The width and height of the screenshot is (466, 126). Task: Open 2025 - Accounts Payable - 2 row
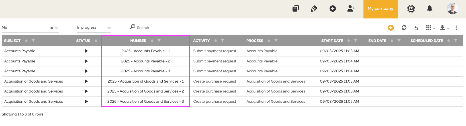click(146, 61)
